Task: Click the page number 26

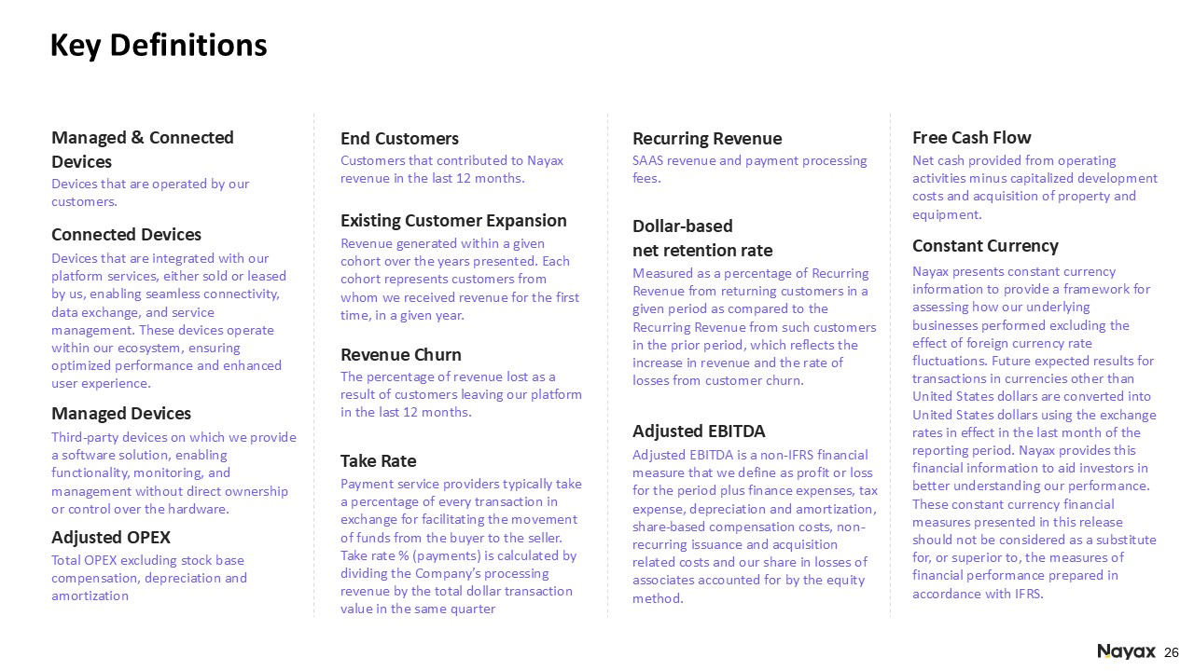Action: [1173, 651]
